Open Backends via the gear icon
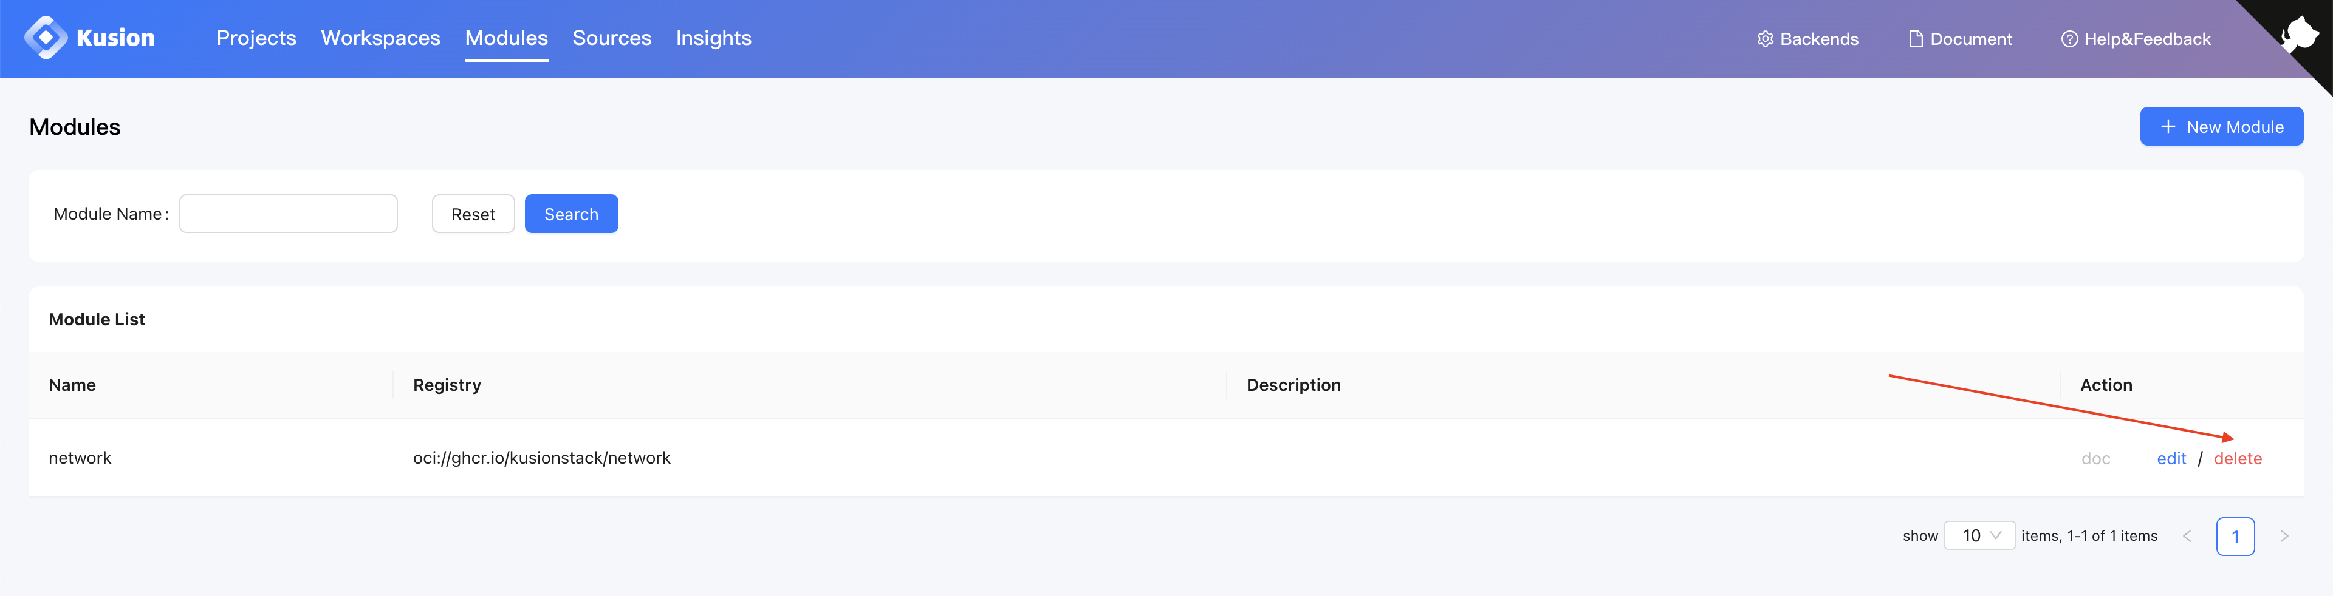The width and height of the screenshot is (2333, 596). point(1764,39)
